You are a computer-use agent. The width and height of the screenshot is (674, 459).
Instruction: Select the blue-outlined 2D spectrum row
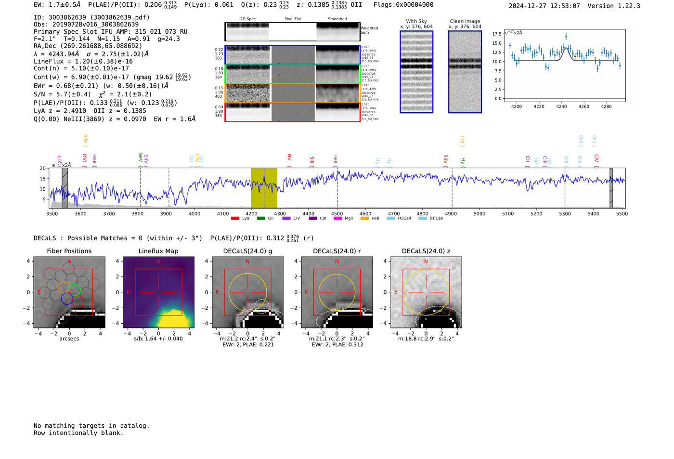[292, 55]
